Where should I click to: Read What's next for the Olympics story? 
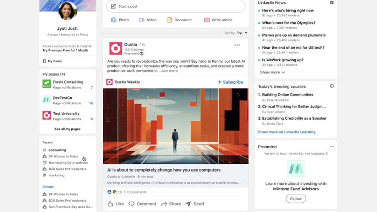[289, 23]
